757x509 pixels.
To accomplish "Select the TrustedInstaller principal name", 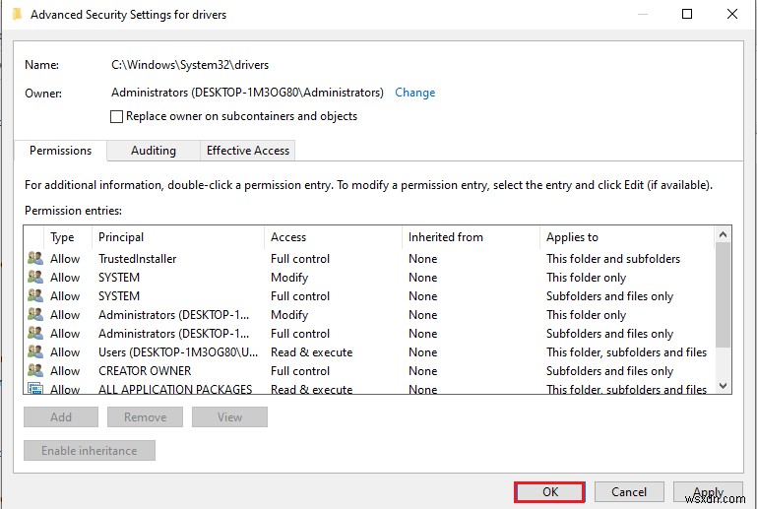I will point(138,259).
